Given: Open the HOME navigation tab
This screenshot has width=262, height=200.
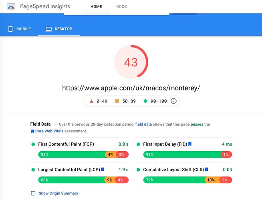Looking at the screenshot, I should (x=96, y=6).
